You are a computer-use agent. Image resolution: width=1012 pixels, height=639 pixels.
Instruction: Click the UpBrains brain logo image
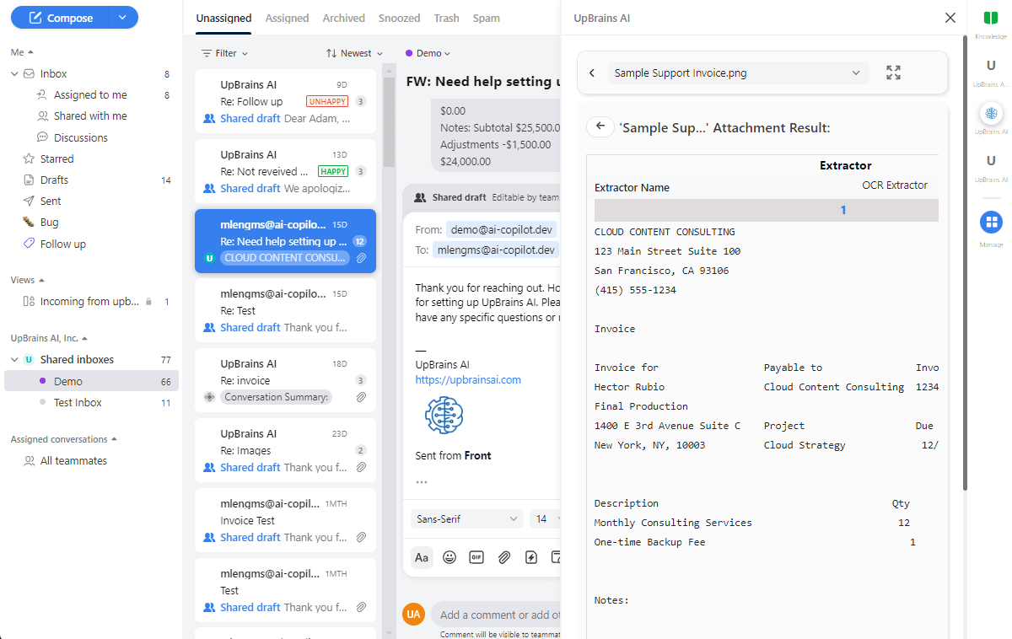pyautogui.click(x=444, y=416)
